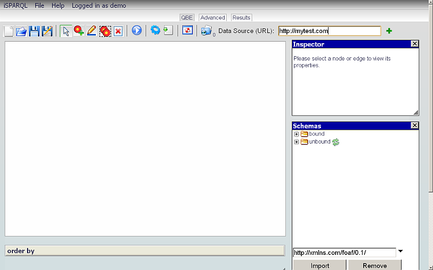Click the Import button
The width and height of the screenshot is (433, 270).
[x=320, y=265]
